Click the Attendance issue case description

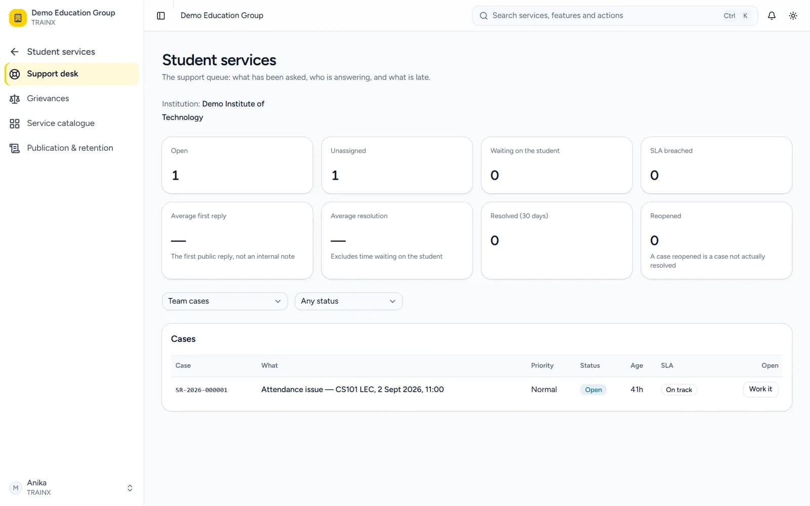(352, 390)
